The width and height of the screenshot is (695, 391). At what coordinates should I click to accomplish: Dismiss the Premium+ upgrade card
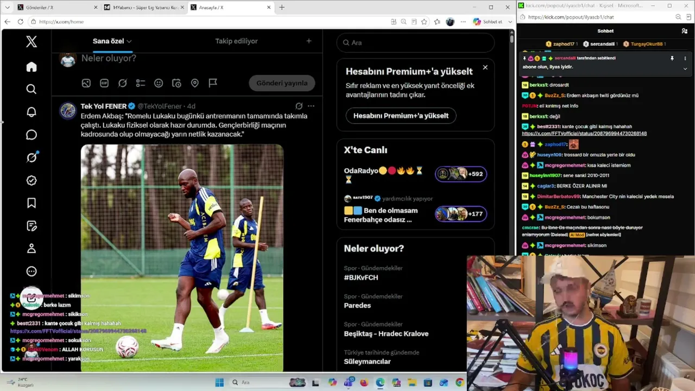click(x=485, y=67)
